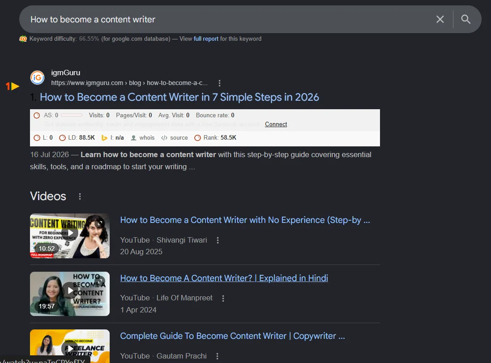This screenshot has width=491, height=363.
Task: Open the three-dot menu beside Videos heading
Action: pyautogui.click(x=80, y=196)
